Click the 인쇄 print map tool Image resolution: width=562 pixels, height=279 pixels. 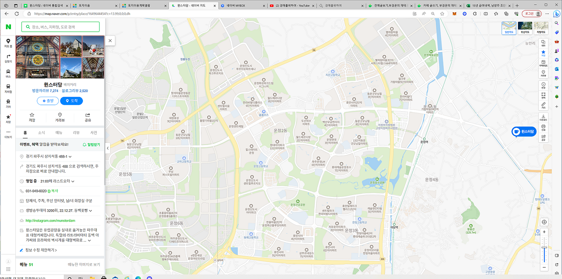coord(543,127)
